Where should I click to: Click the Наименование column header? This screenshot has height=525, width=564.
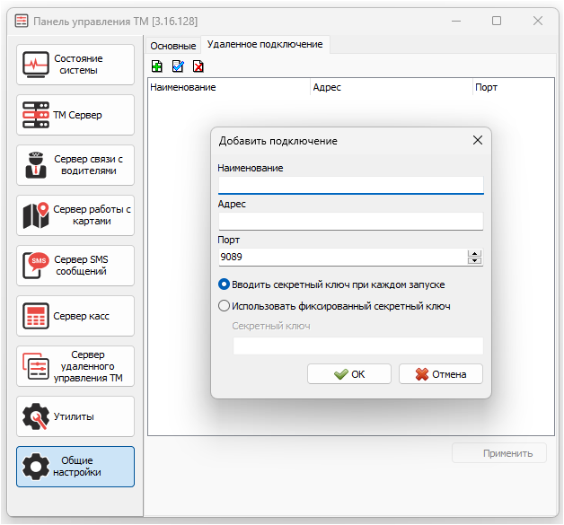tap(229, 87)
